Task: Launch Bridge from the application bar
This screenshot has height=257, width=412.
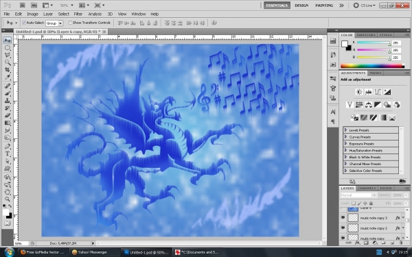Action: tap(23, 5)
